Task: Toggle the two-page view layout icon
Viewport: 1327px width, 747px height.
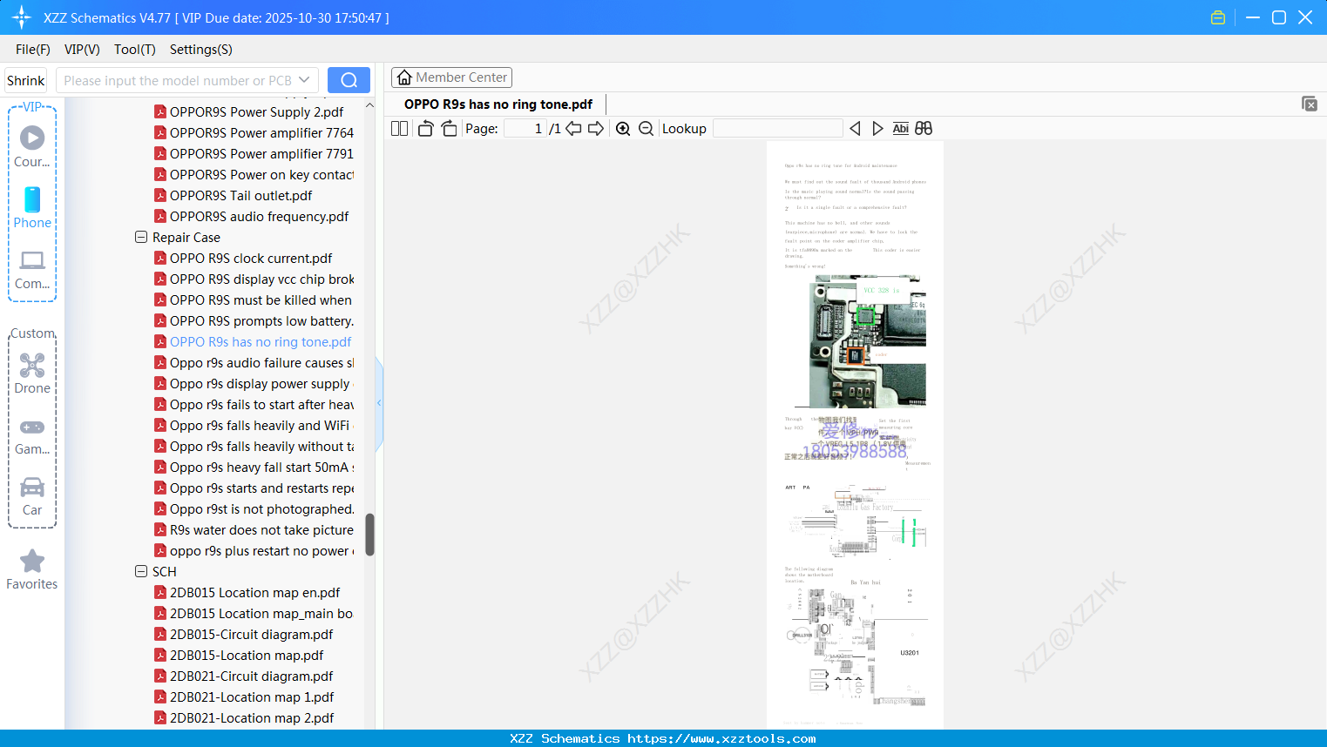Action: click(x=399, y=129)
